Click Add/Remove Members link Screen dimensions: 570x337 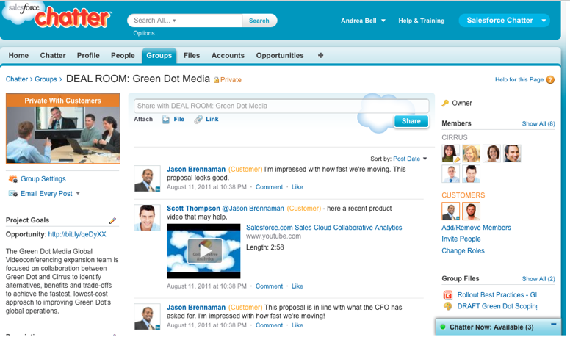click(476, 228)
